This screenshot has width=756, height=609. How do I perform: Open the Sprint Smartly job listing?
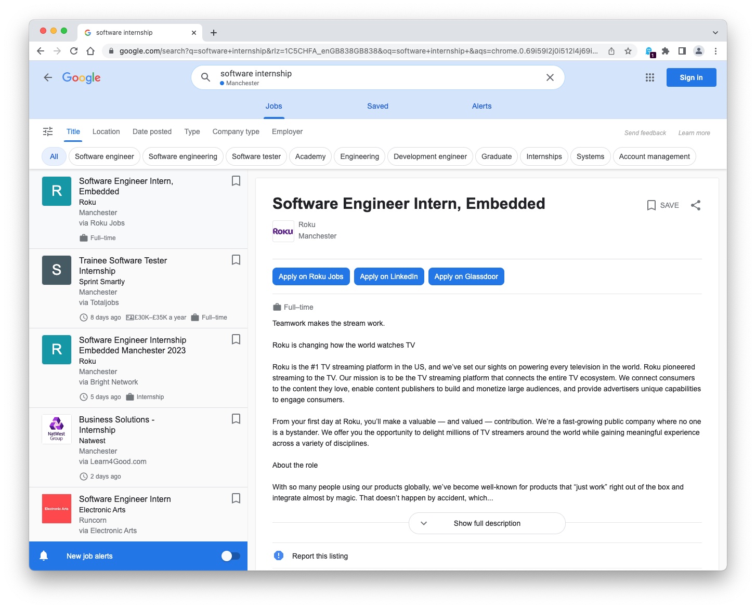point(138,288)
